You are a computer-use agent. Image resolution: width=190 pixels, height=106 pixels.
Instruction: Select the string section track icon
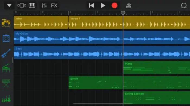[x=6, y=98]
